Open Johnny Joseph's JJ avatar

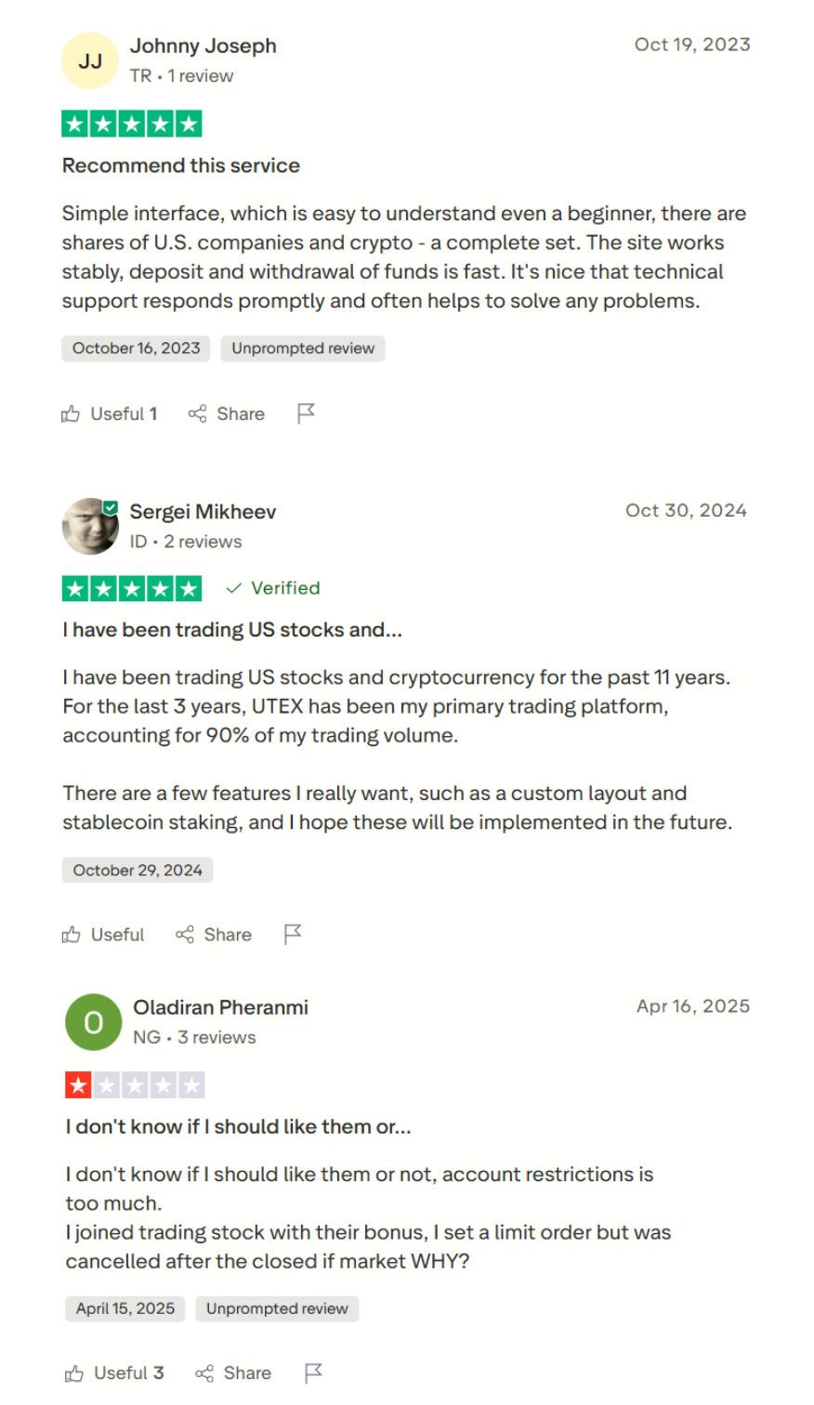[90, 61]
